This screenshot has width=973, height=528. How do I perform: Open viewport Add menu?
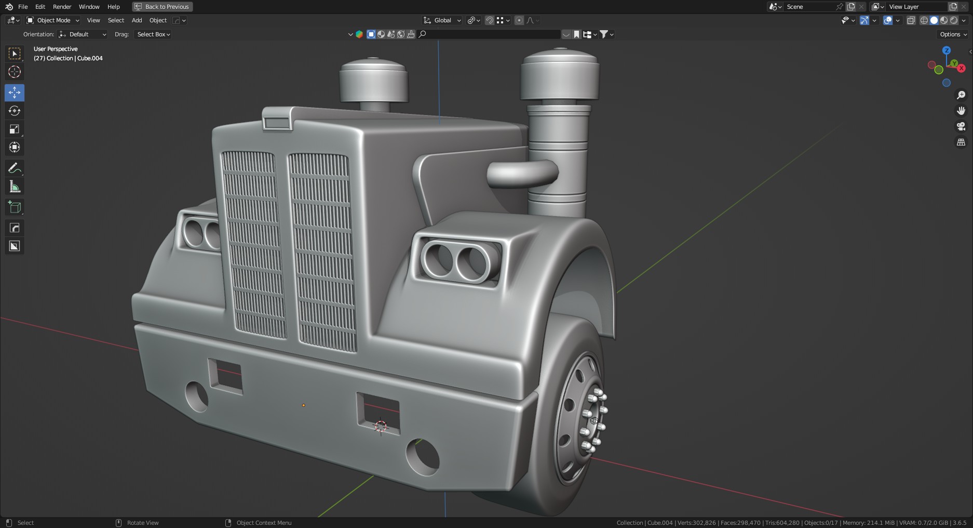137,20
